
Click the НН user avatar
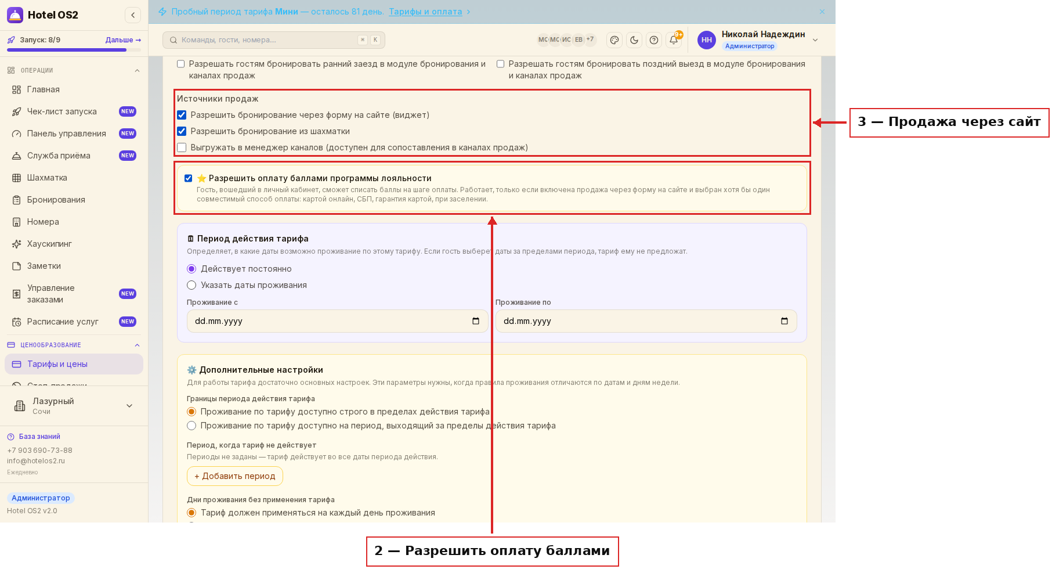click(707, 40)
